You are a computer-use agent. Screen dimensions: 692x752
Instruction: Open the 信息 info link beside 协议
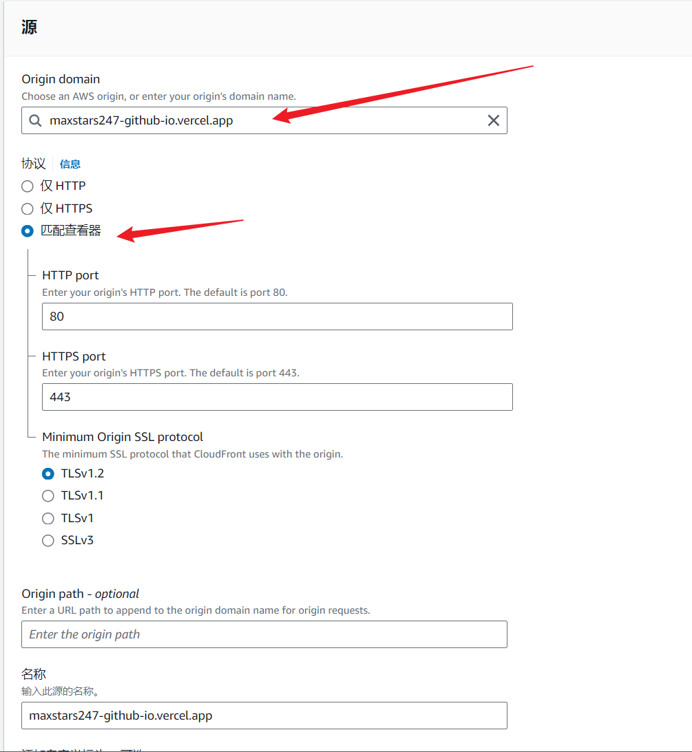[70, 164]
